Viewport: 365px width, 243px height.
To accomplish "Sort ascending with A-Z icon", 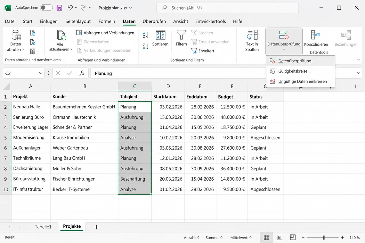I will pyautogui.click(x=145, y=35).
